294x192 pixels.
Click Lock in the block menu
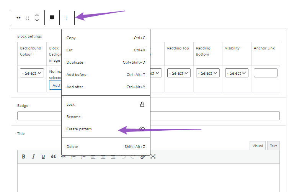(x=71, y=105)
